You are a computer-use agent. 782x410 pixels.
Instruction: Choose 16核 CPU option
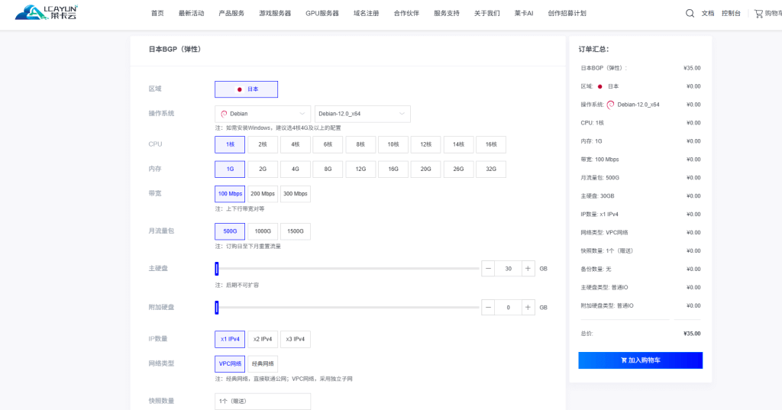point(491,144)
